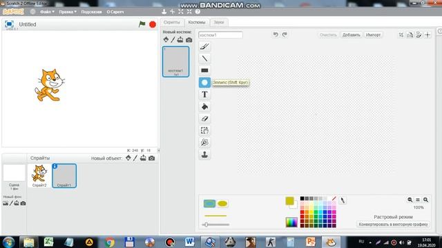This screenshot has height=248, width=442.
Task: Click the current yellow foreground color swatch
Action: pos(289,200)
